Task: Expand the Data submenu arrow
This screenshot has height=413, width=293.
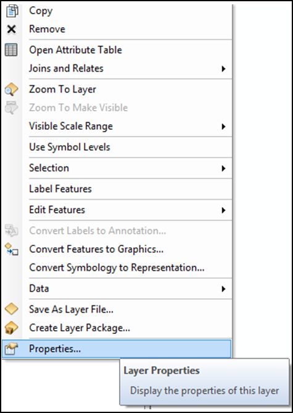Action: (x=223, y=289)
